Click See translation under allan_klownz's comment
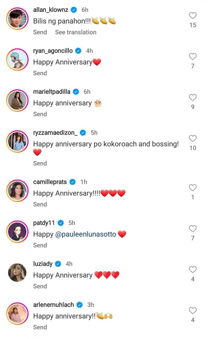Viewport: 208px width, 339px height. point(76,32)
